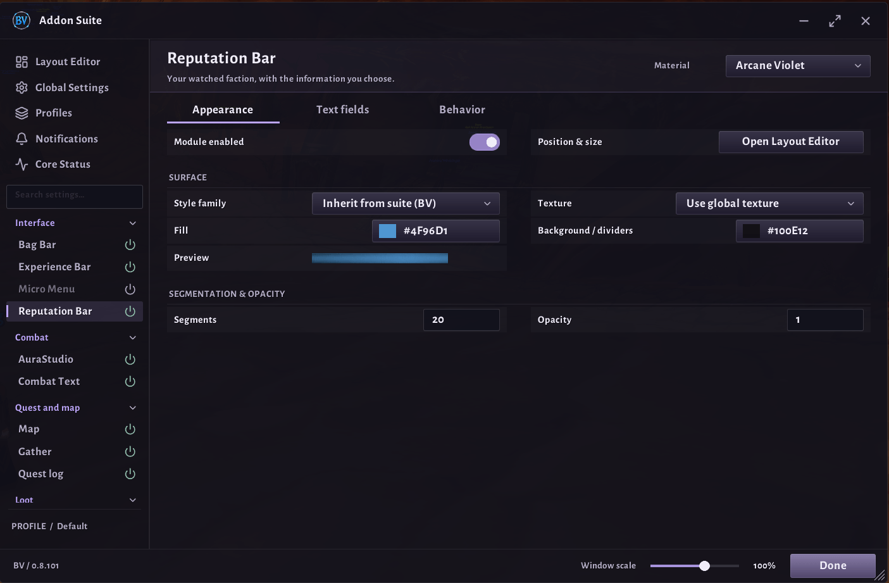The width and height of the screenshot is (889, 583).
Task: Click the Done button
Action: pos(833,566)
